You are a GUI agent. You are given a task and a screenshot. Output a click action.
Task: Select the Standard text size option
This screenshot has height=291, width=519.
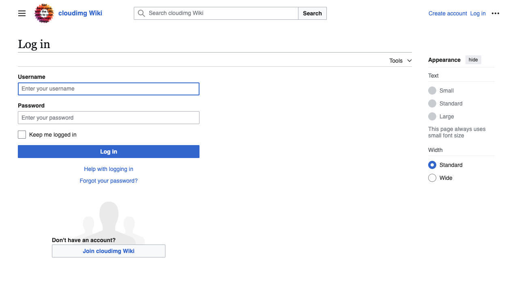coord(432,103)
